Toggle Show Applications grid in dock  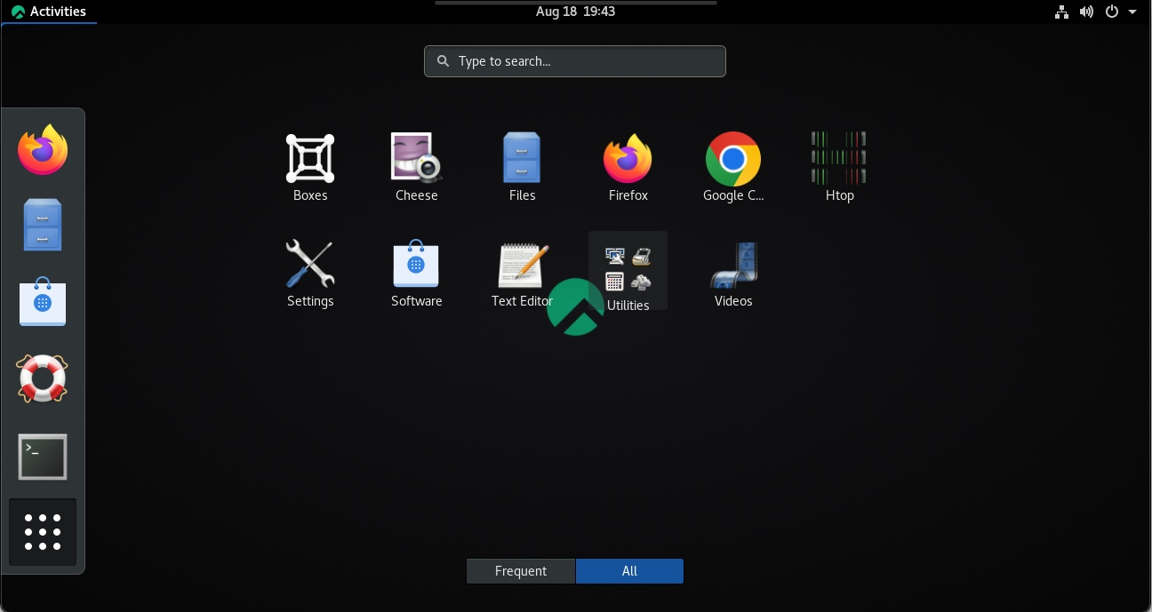tap(43, 532)
